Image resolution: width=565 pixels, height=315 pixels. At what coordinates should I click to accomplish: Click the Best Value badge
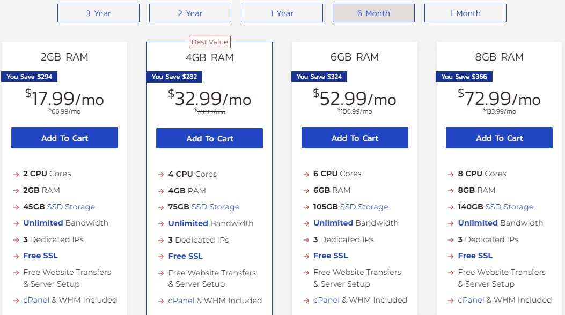pos(209,42)
